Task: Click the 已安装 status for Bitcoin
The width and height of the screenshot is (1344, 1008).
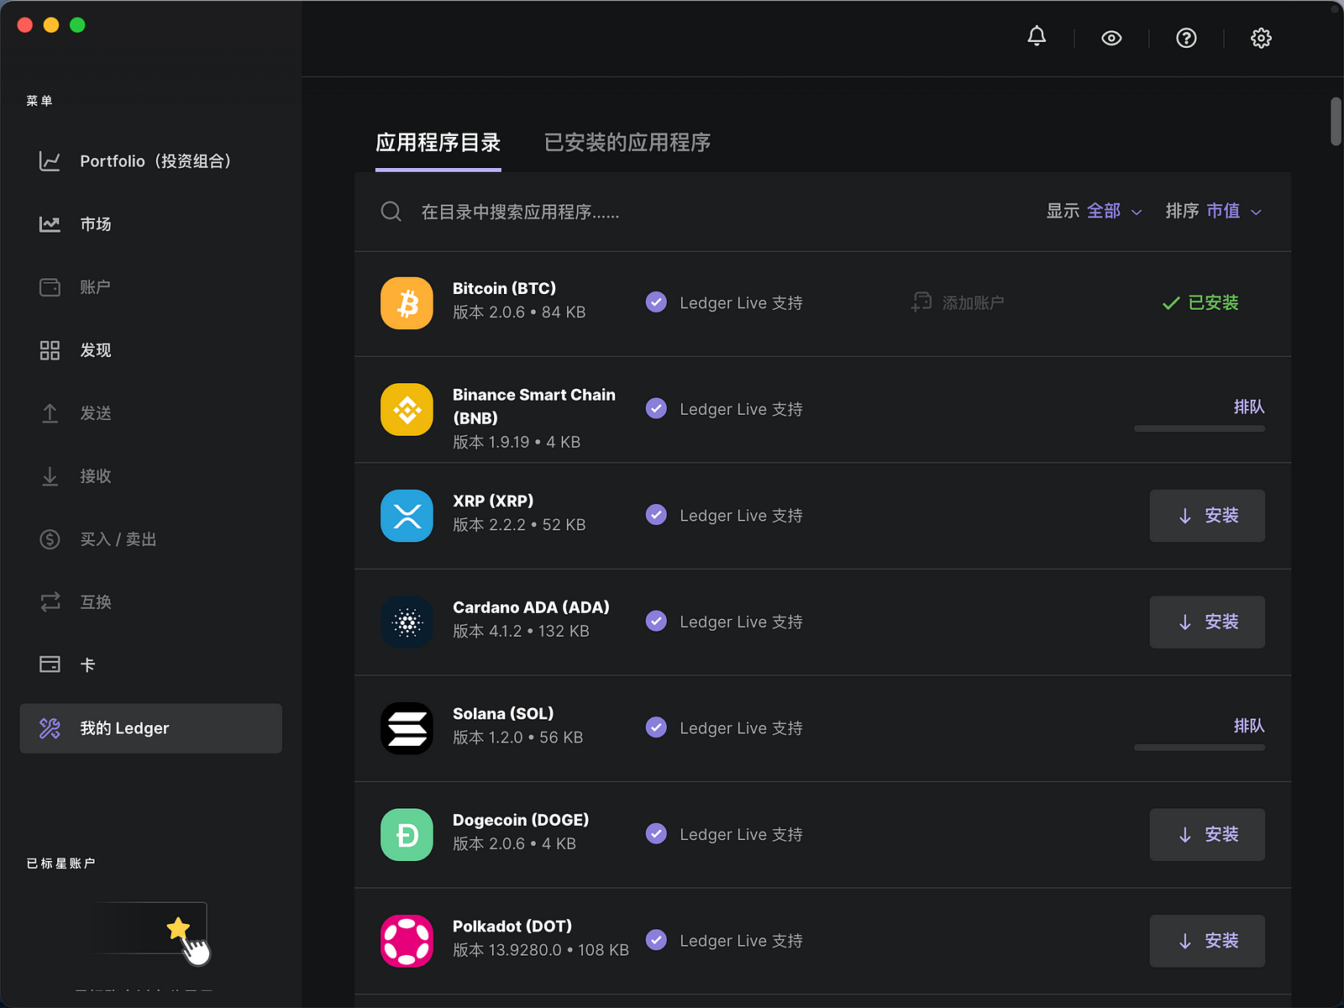Action: pyautogui.click(x=1200, y=302)
